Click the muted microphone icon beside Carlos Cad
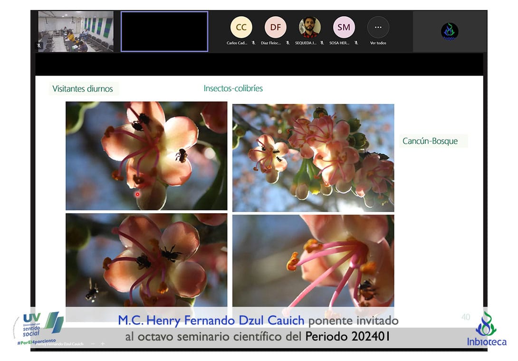The width and height of the screenshot is (518, 361). pyautogui.click(x=253, y=43)
